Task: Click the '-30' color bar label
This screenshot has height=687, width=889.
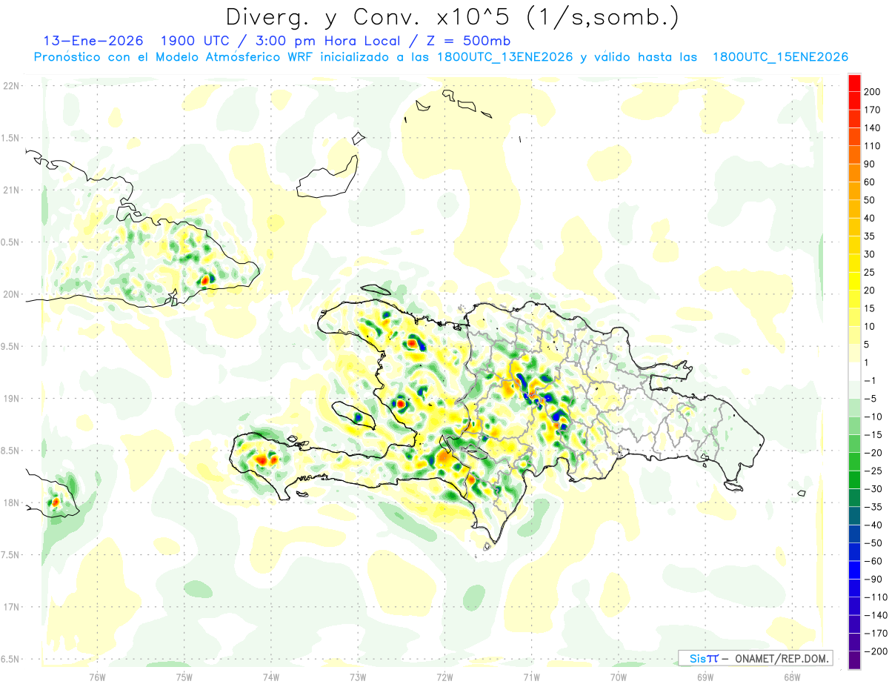Action: [x=873, y=489]
